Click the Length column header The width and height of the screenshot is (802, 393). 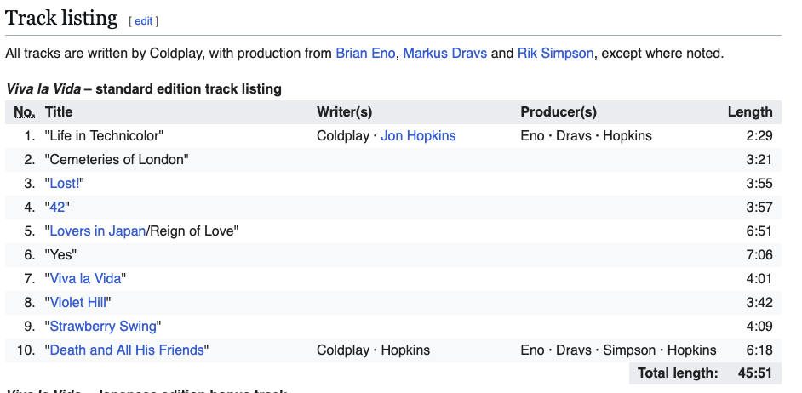point(750,112)
